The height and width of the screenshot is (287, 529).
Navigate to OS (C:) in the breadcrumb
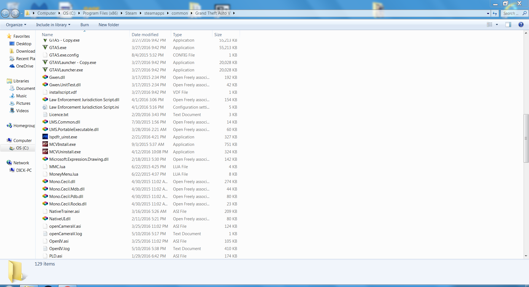(69, 13)
